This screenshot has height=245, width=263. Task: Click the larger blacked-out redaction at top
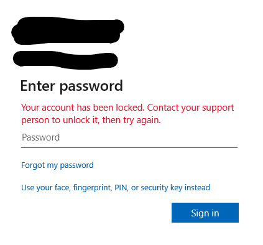68,31
